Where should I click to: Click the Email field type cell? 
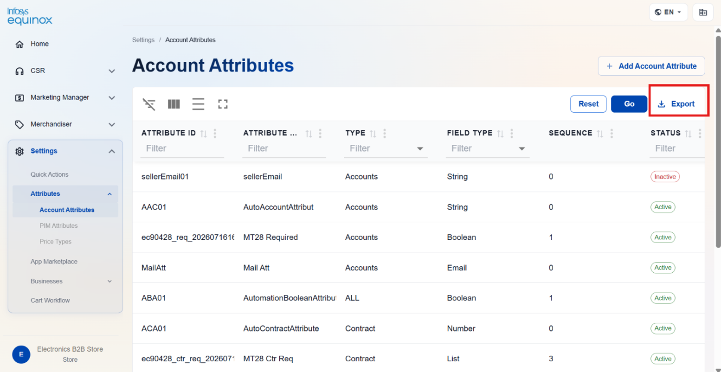pos(457,268)
